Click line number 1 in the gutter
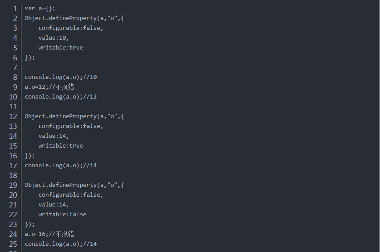380x252 pixels. tap(15, 8)
